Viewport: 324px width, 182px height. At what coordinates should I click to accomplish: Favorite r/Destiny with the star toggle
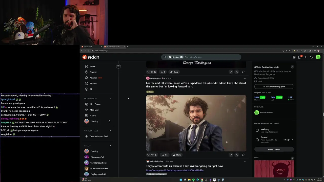tap(109, 121)
